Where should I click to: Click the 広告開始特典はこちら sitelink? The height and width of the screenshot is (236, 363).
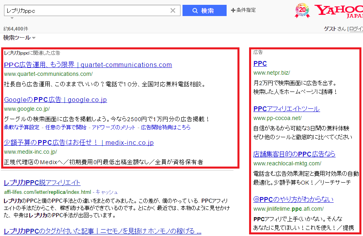click(166, 127)
